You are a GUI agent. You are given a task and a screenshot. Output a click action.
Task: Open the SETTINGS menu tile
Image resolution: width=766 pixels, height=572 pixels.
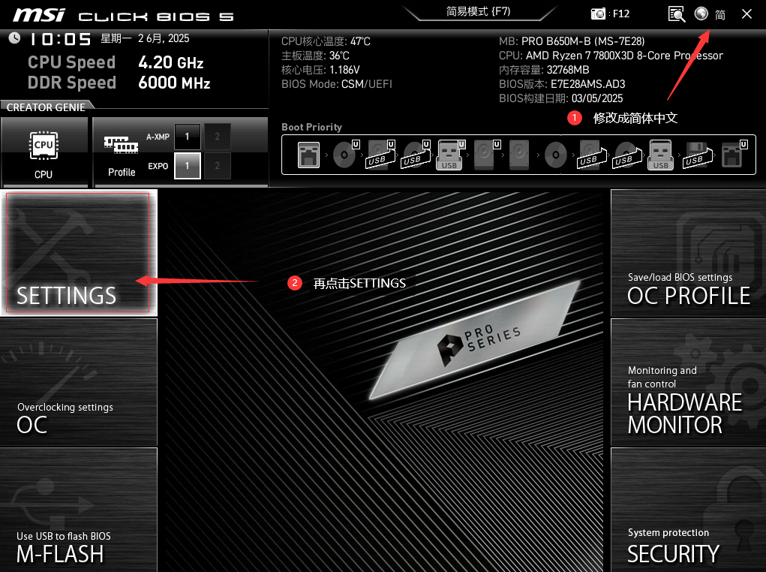(79, 253)
